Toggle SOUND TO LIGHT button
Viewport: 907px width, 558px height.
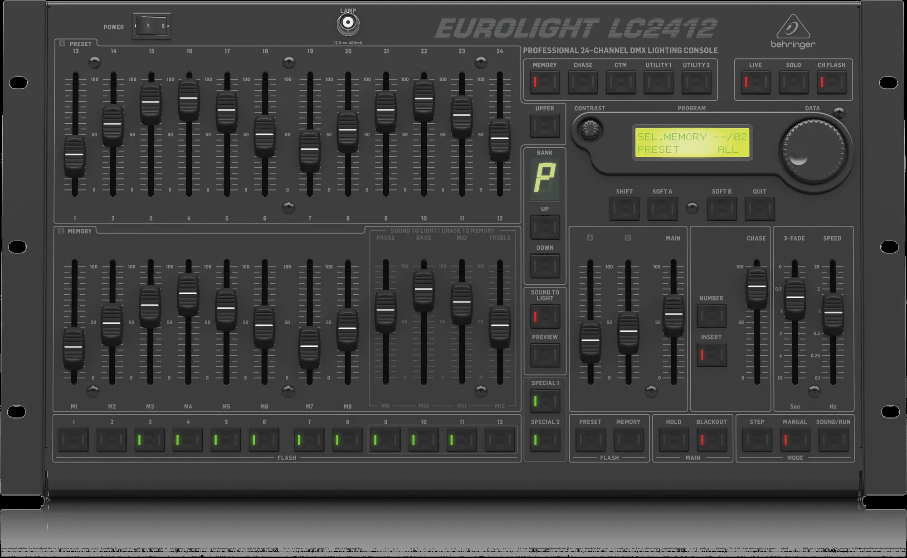coord(545,316)
